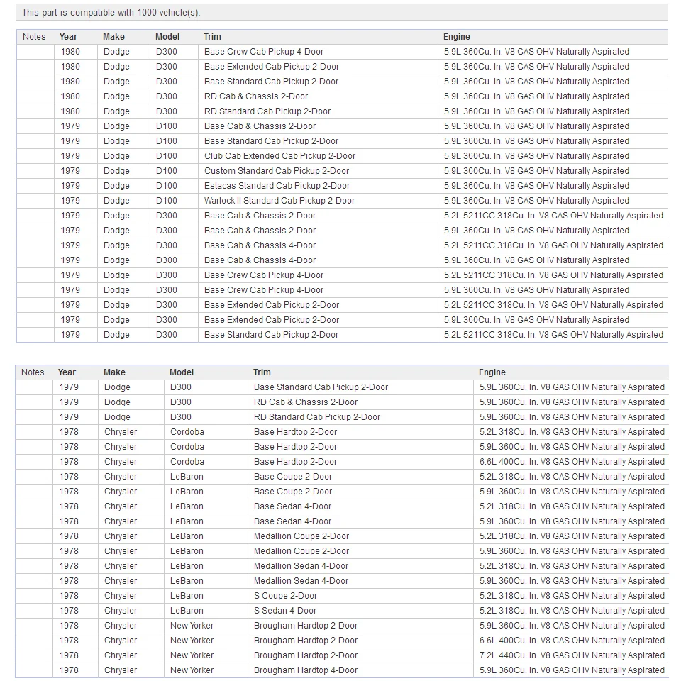Select 5.2L engine for 1979 Base Standard Cab Pickup

pos(553,335)
